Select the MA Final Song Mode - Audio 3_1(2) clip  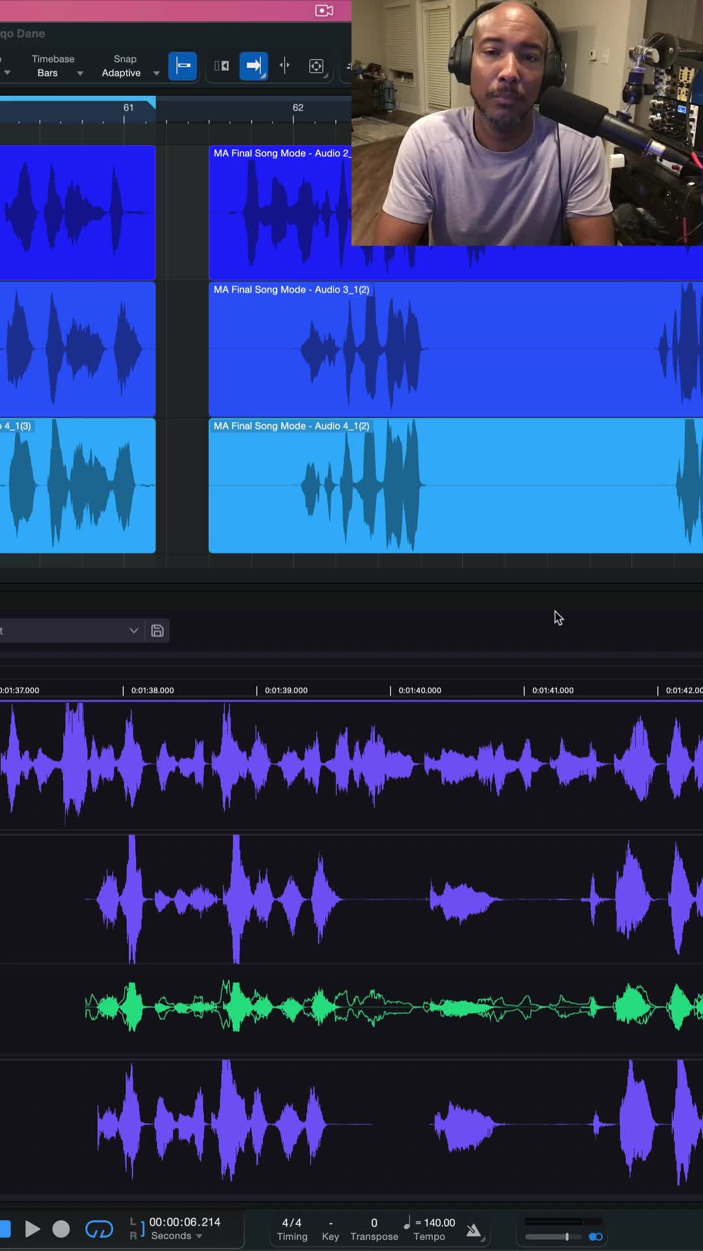(x=456, y=349)
